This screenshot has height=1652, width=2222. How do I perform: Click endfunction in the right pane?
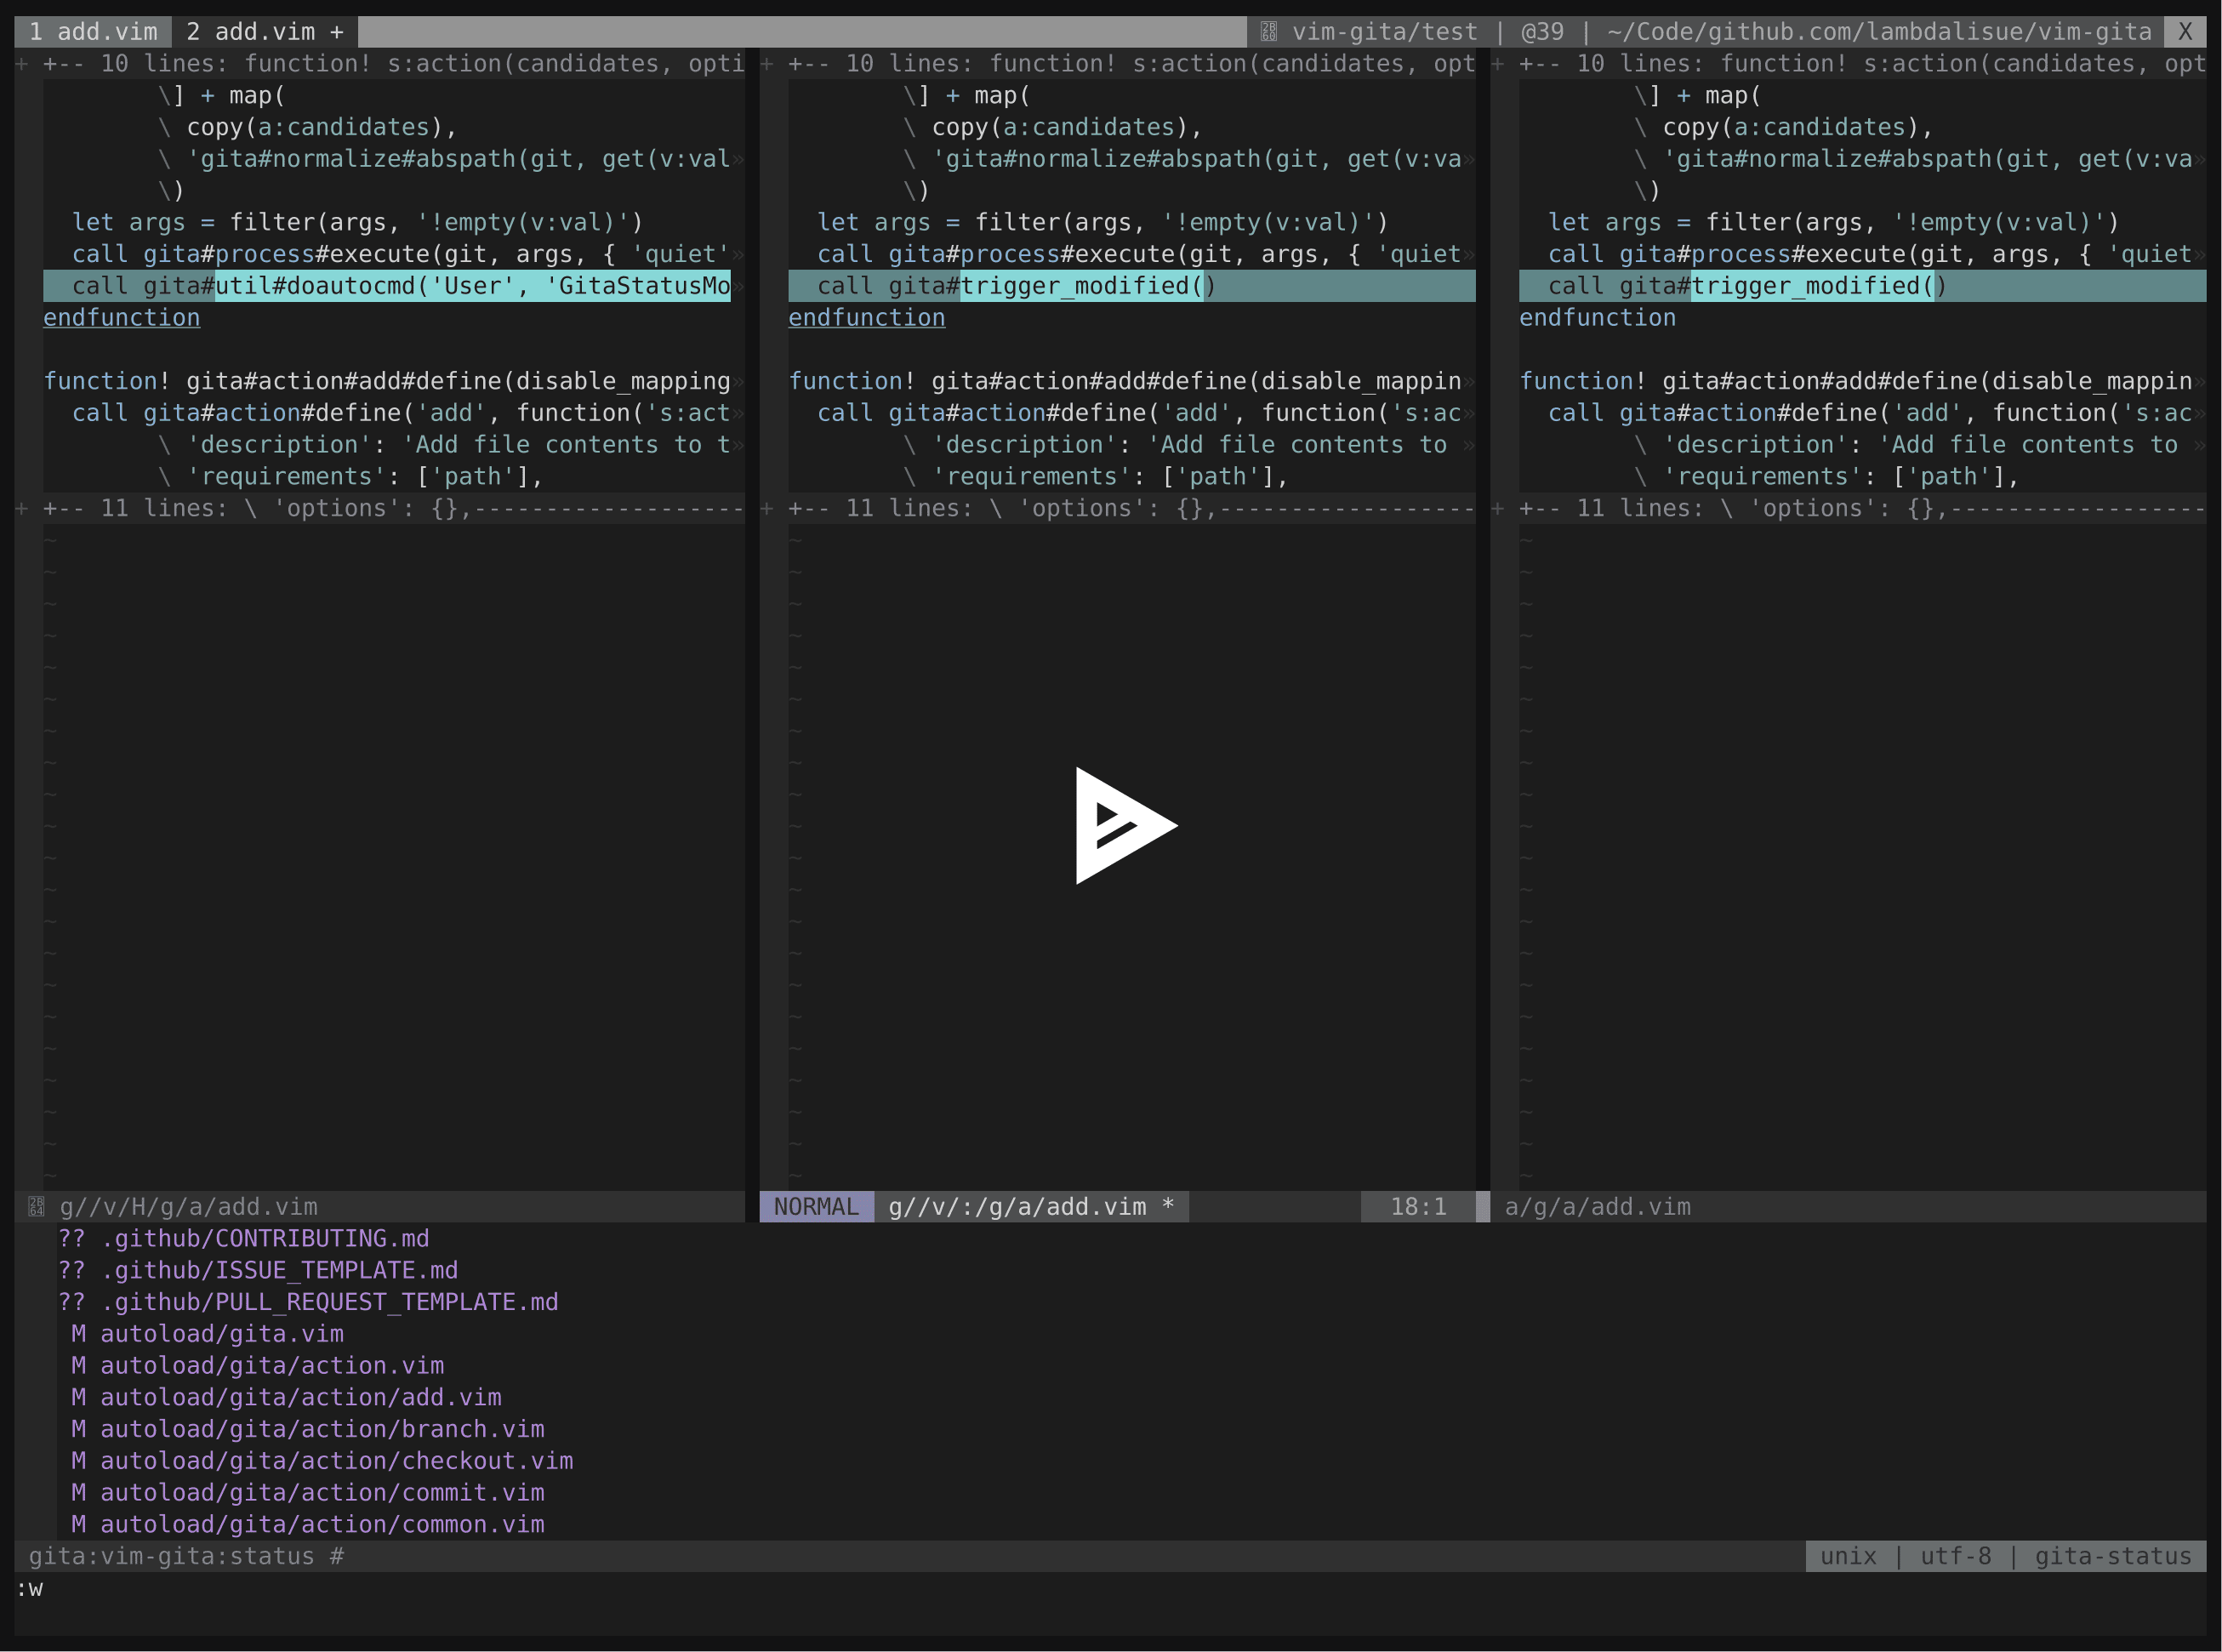coord(1598,318)
